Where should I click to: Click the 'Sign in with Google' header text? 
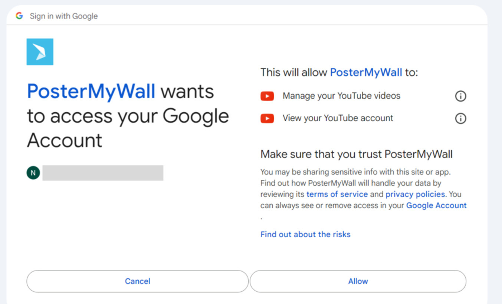coord(64,16)
